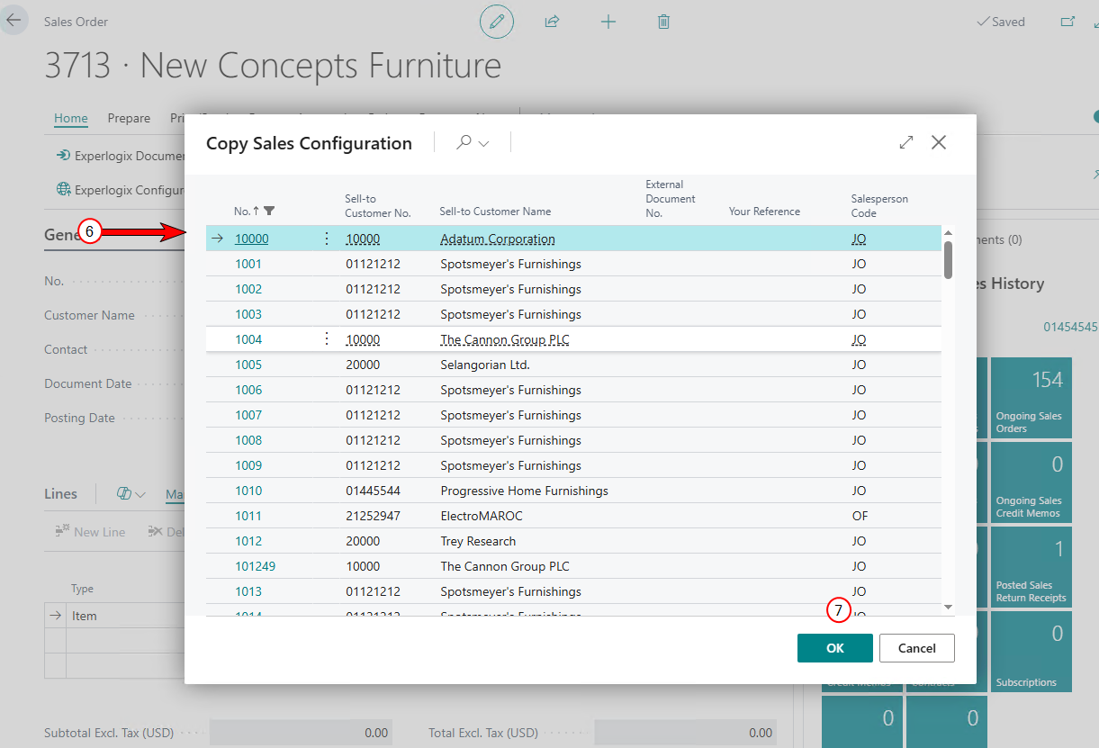This screenshot has width=1099, height=748.
Task: Open order number 1001 link
Action: (248, 264)
